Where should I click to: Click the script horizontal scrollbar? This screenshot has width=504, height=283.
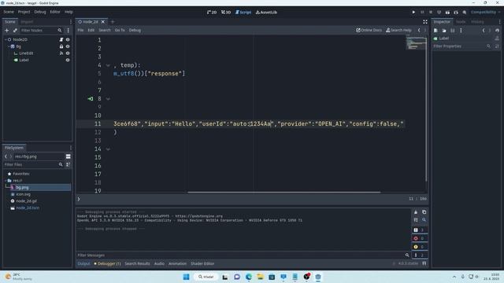[284, 193]
